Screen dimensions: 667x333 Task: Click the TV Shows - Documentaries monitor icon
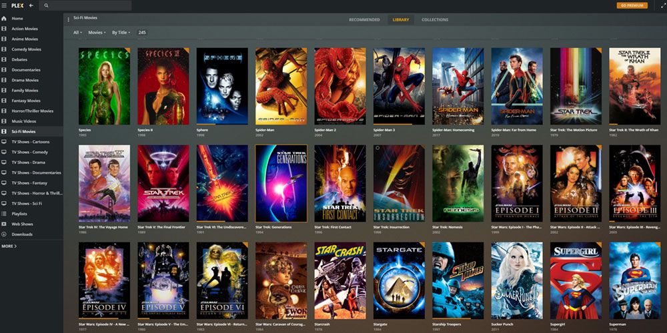4,173
